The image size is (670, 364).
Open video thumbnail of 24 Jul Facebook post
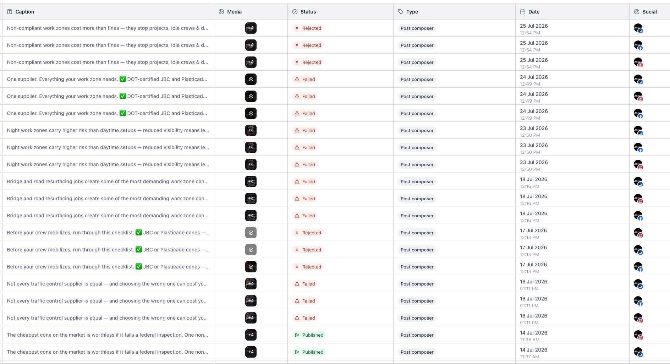click(x=251, y=113)
